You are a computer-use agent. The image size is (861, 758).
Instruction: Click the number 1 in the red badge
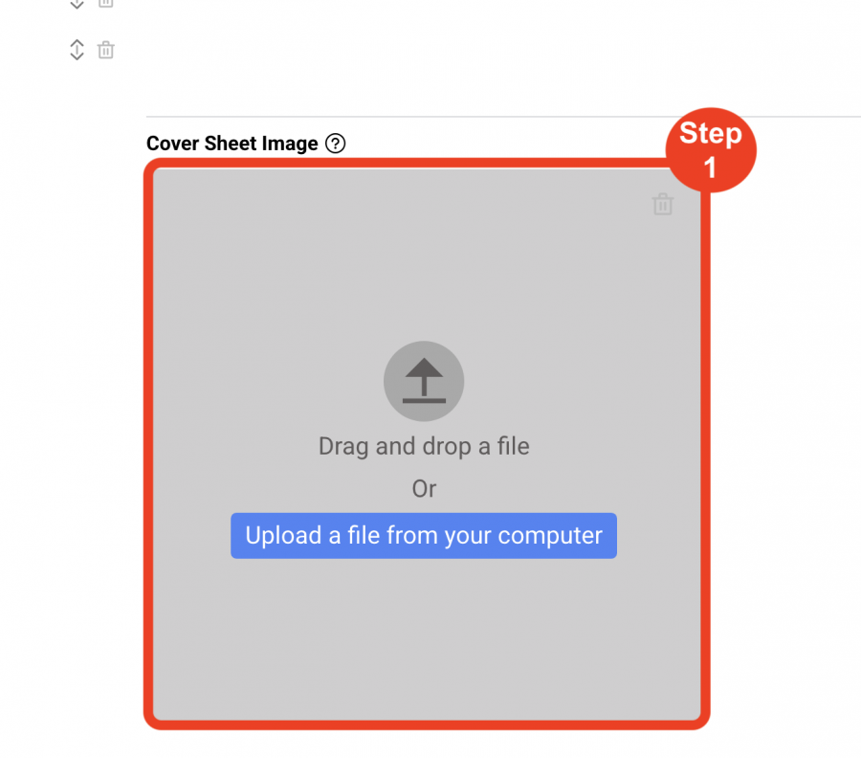pyautogui.click(x=710, y=167)
